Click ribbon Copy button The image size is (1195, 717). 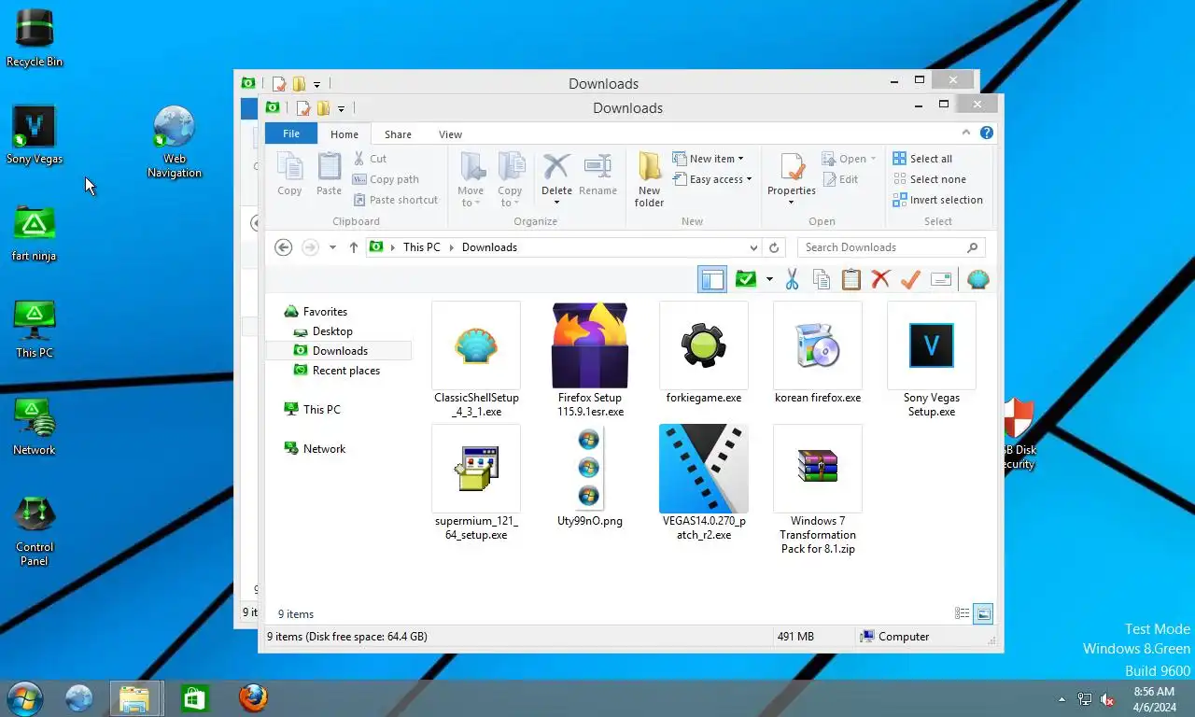pos(289,176)
